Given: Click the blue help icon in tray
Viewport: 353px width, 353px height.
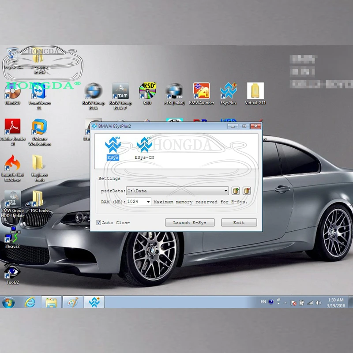Looking at the screenshot, I should pyautogui.click(x=271, y=302).
